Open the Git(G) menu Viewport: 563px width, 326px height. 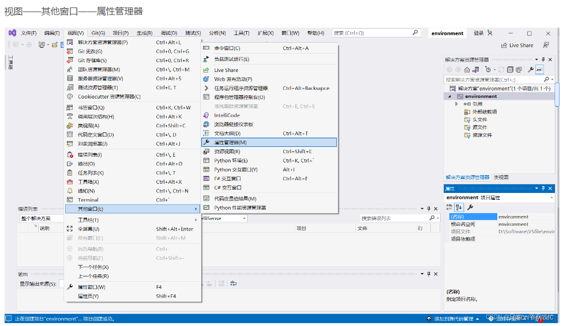click(98, 33)
